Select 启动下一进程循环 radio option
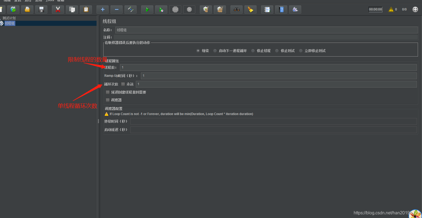 (x=215, y=51)
